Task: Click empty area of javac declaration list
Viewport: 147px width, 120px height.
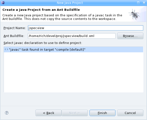Action: click(x=73, y=72)
